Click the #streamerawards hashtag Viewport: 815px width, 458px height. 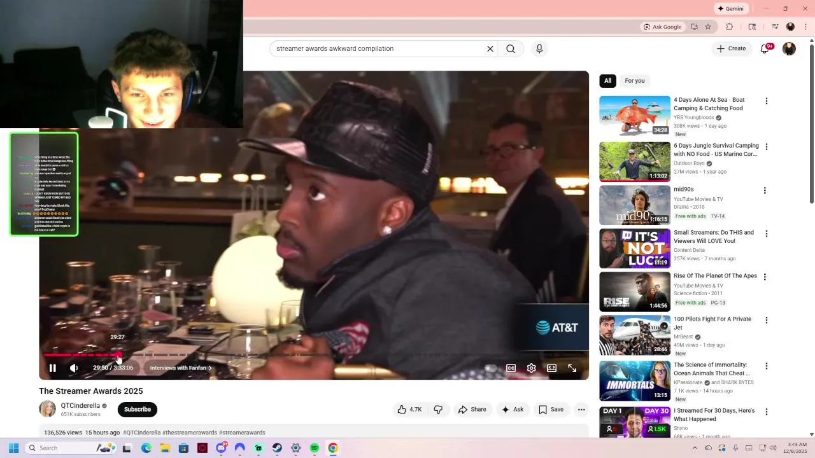point(242,433)
